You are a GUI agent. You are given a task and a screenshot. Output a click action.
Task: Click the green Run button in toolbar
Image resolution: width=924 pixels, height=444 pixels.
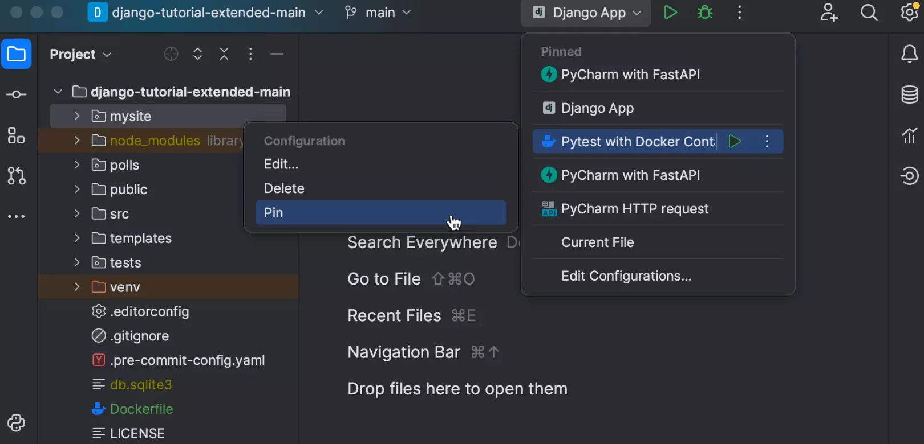670,13
